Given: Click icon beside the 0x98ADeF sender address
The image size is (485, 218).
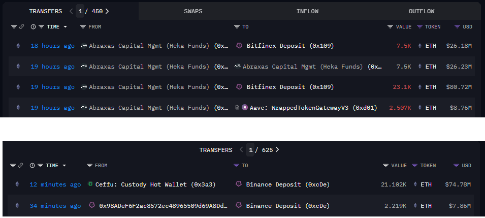Looking at the screenshot, I should 92,205.
